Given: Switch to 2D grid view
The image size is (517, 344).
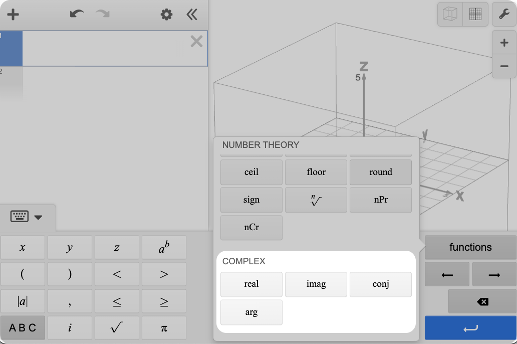Looking at the screenshot, I should click(475, 15).
